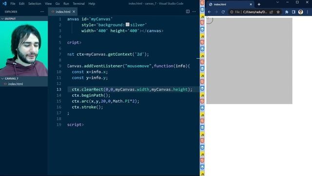Click the webcam preview thumbnail
Image resolution: width=312 pixels, height=176 pixels.
(x=24, y=48)
